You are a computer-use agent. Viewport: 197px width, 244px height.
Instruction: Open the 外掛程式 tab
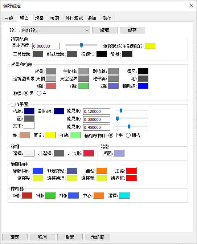tap(74, 19)
